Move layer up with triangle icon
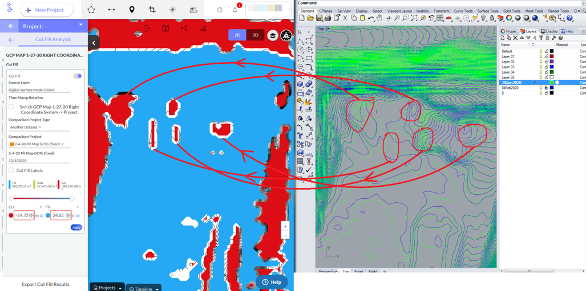Image resolution: width=586 pixels, height=291 pixels. pyautogui.click(x=522, y=38)
